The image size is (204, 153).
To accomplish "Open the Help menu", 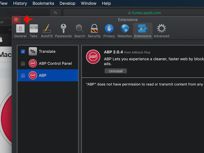I will [x=106, y=3].
